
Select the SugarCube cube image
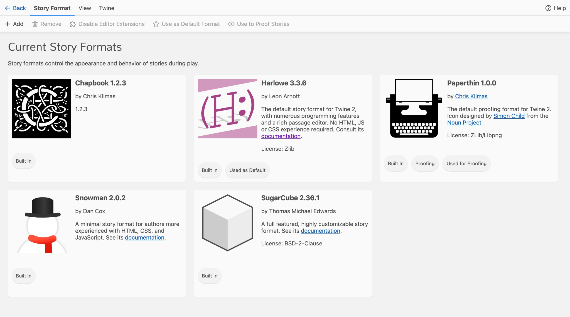pos(227,223)
